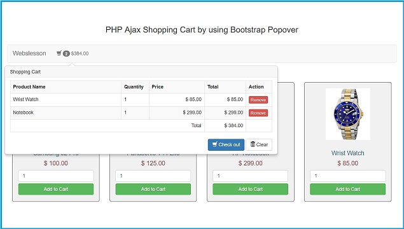Add the Wrist Watch to cart
The image size is (404, 229).
(348, 189)
